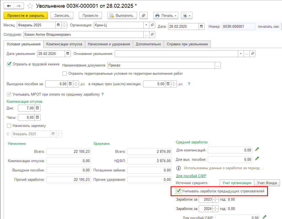The image size is (282, 219).
Task: Toggle Отразить в трудовой книжке checkbox
Action: [9, 64]
